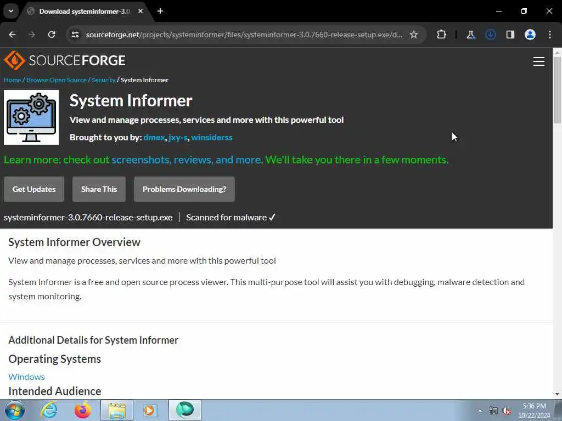562x421 pixels.
Task: Click the Operating Systems heading
Action: (x=54, y=359)
